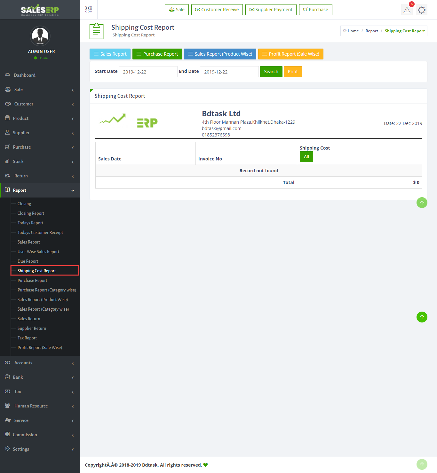Click the admin user avatar image
Screen dimensions: 437x473
(40, 36)
